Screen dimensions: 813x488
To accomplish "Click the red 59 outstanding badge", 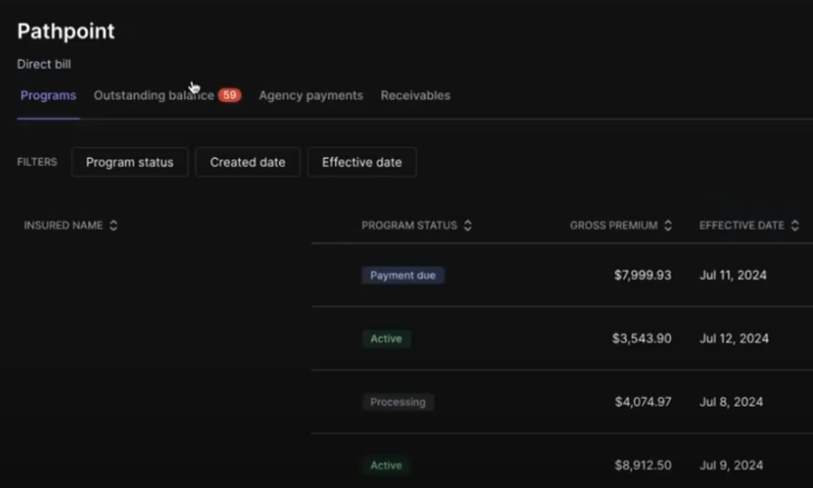I will coord(230,95).
